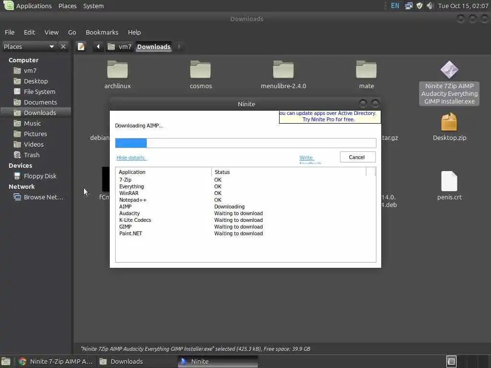Image resolution: width=491 pixels, height=368 pixels.
Task: Open the volume tray icon
Action: (430, 6)
